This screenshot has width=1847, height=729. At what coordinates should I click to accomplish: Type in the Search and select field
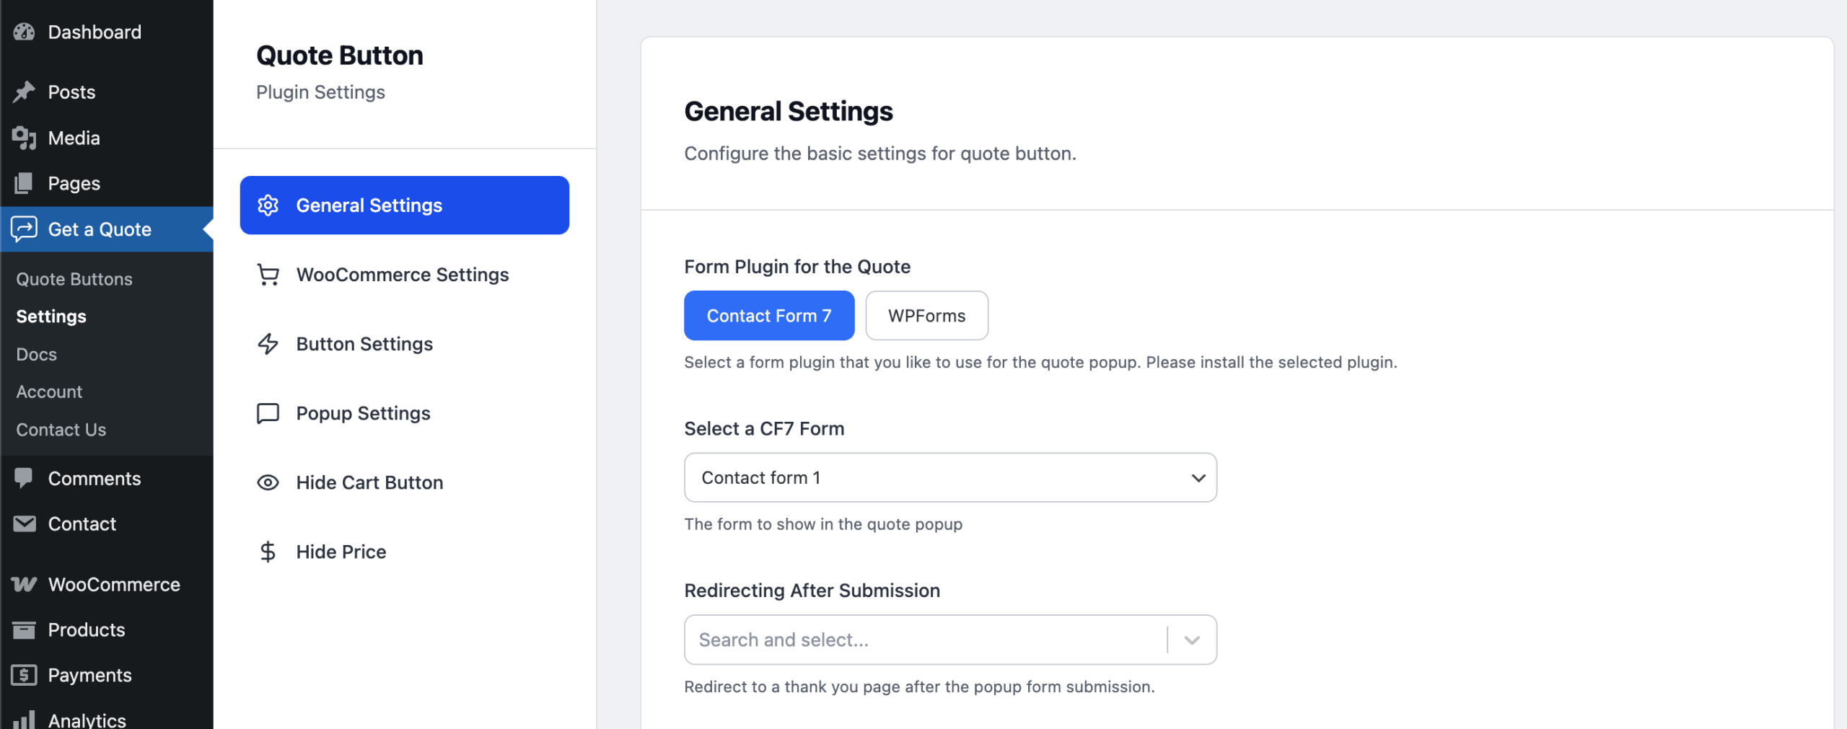coord(923,640)
